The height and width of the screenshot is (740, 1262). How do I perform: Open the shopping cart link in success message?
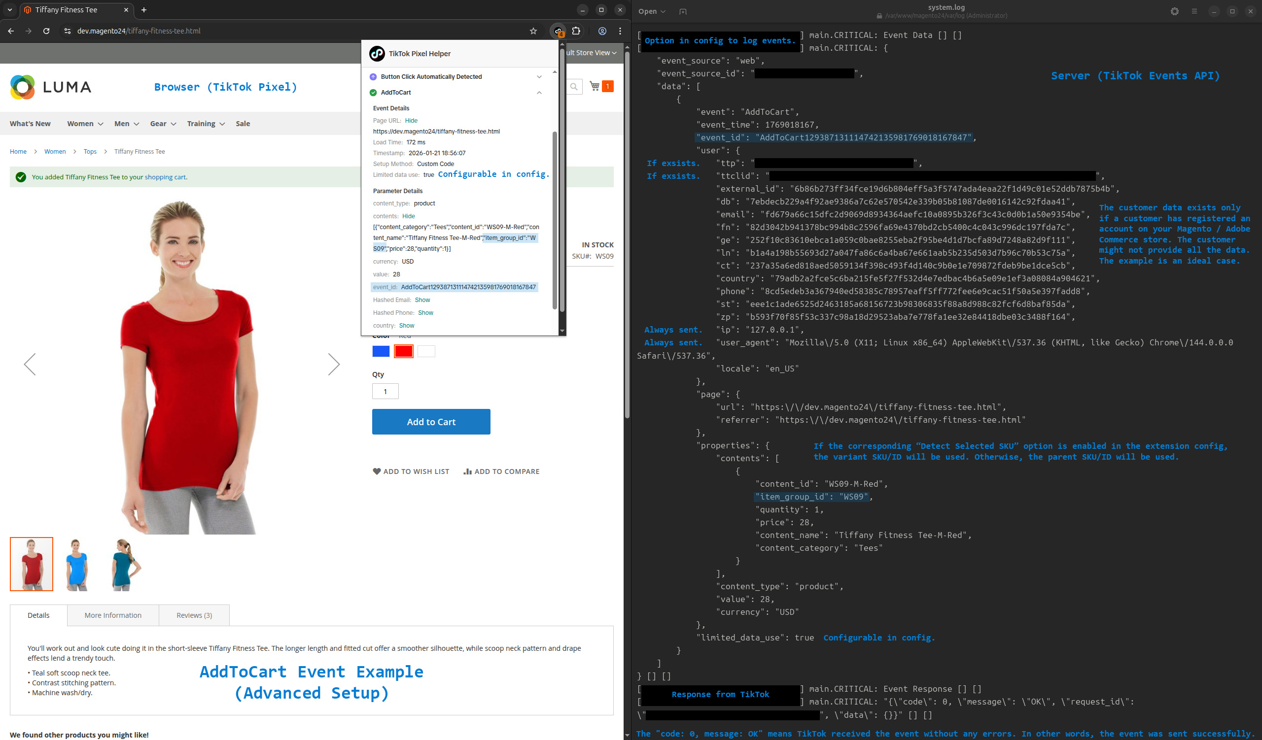tap(165, 177)
